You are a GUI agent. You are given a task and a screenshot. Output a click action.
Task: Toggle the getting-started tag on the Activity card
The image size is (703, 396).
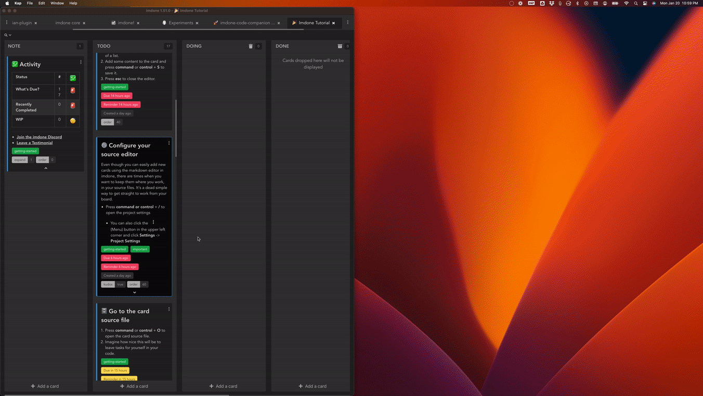[25, 151]
